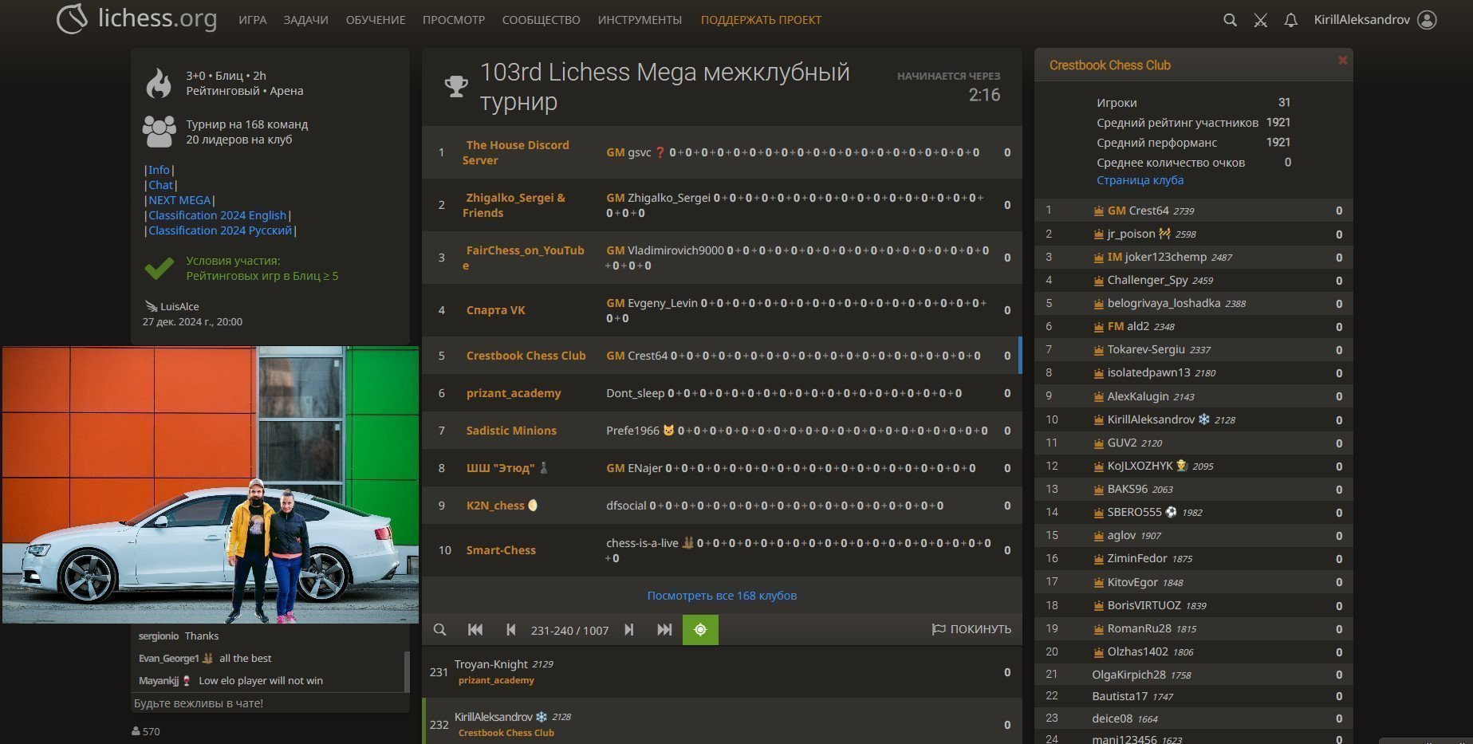This screenshot has height=744, width=1473.
Task: Open organizer LuisAlce profile
Action: (x=179, y=306)
